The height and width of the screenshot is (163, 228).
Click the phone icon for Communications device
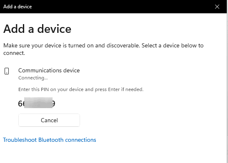pyautogui.click(x=7, y=71)
